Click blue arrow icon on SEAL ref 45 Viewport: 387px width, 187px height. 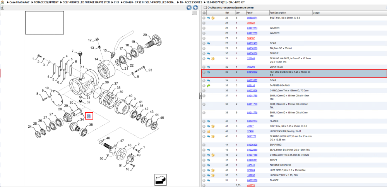tap(208, 150)
